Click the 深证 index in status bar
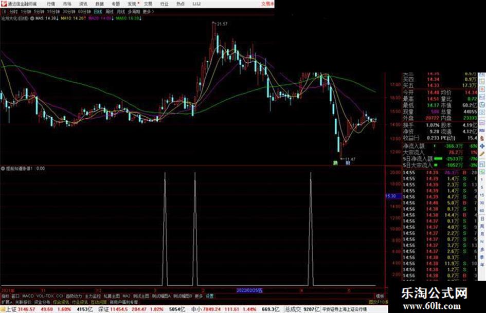This screenshot has width=486, height=313. 103,309
